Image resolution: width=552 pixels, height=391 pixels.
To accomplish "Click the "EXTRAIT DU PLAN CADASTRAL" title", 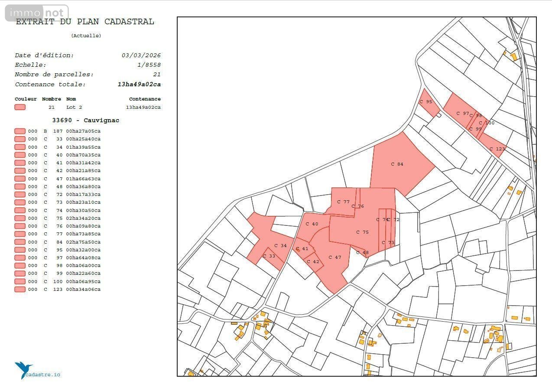I will (85, 22).
